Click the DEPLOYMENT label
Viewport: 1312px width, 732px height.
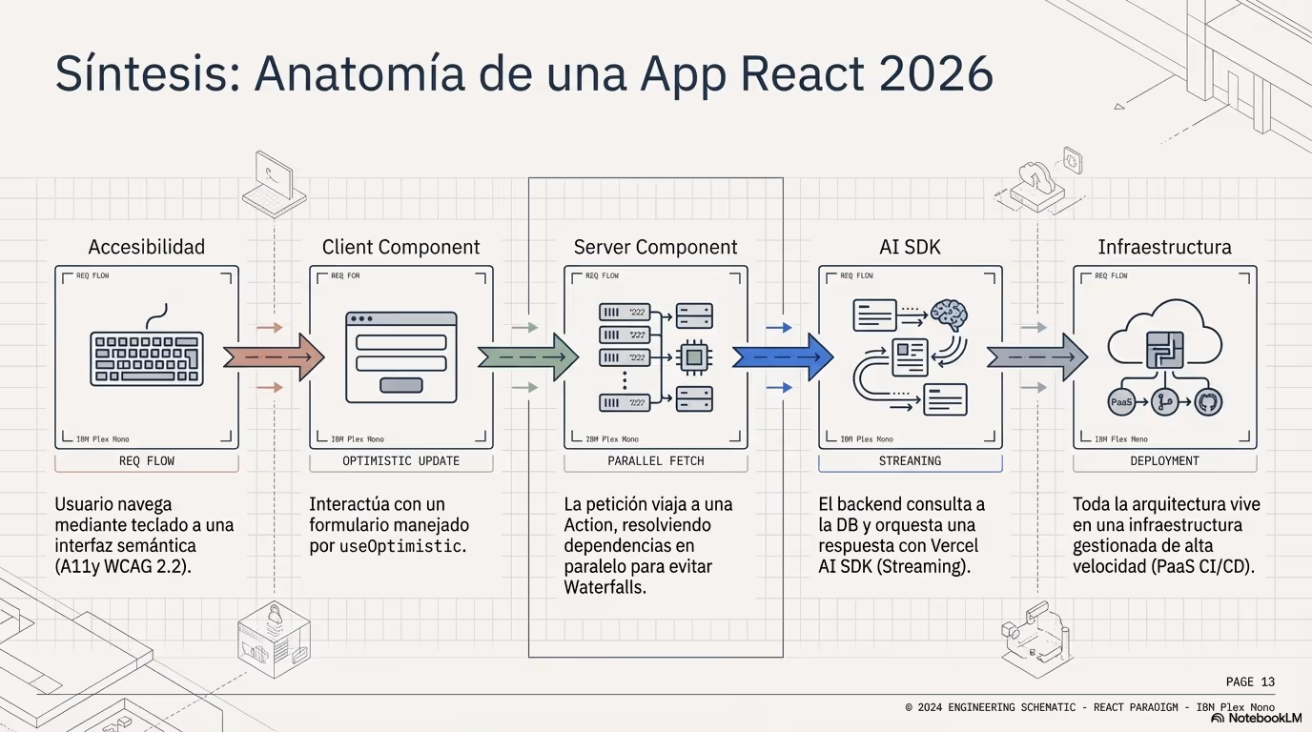pos(1164,460)
